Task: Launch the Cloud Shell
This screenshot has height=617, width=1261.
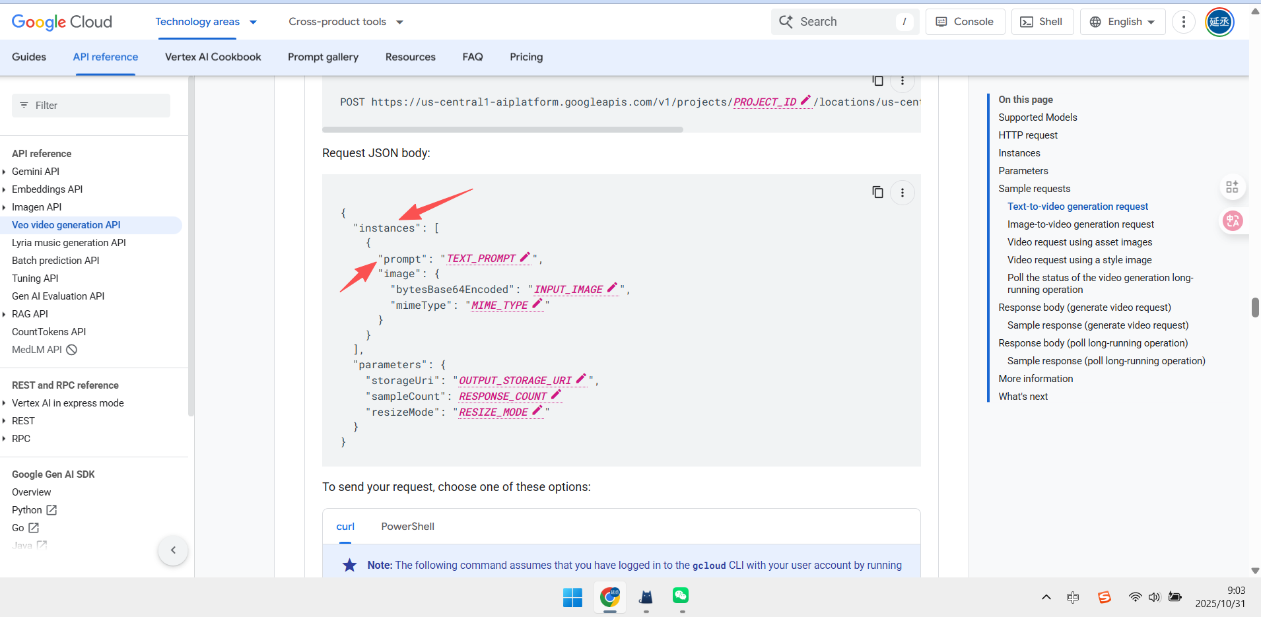Action: 1042,22
